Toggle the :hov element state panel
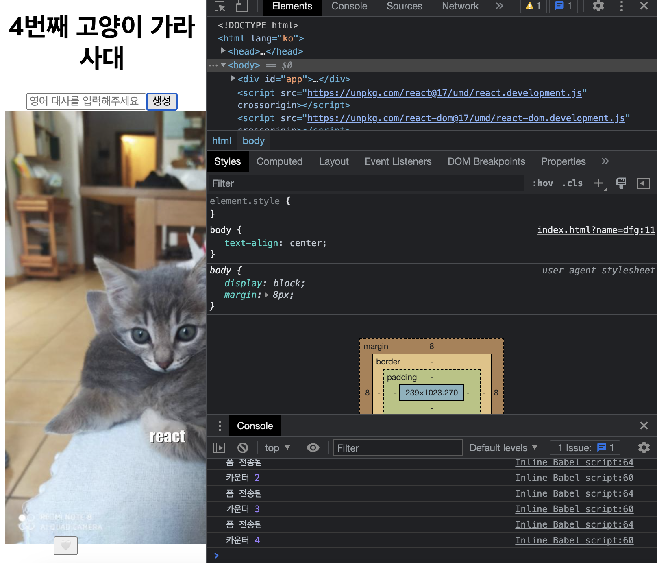The image size is (657, 563). pos(543,183)
